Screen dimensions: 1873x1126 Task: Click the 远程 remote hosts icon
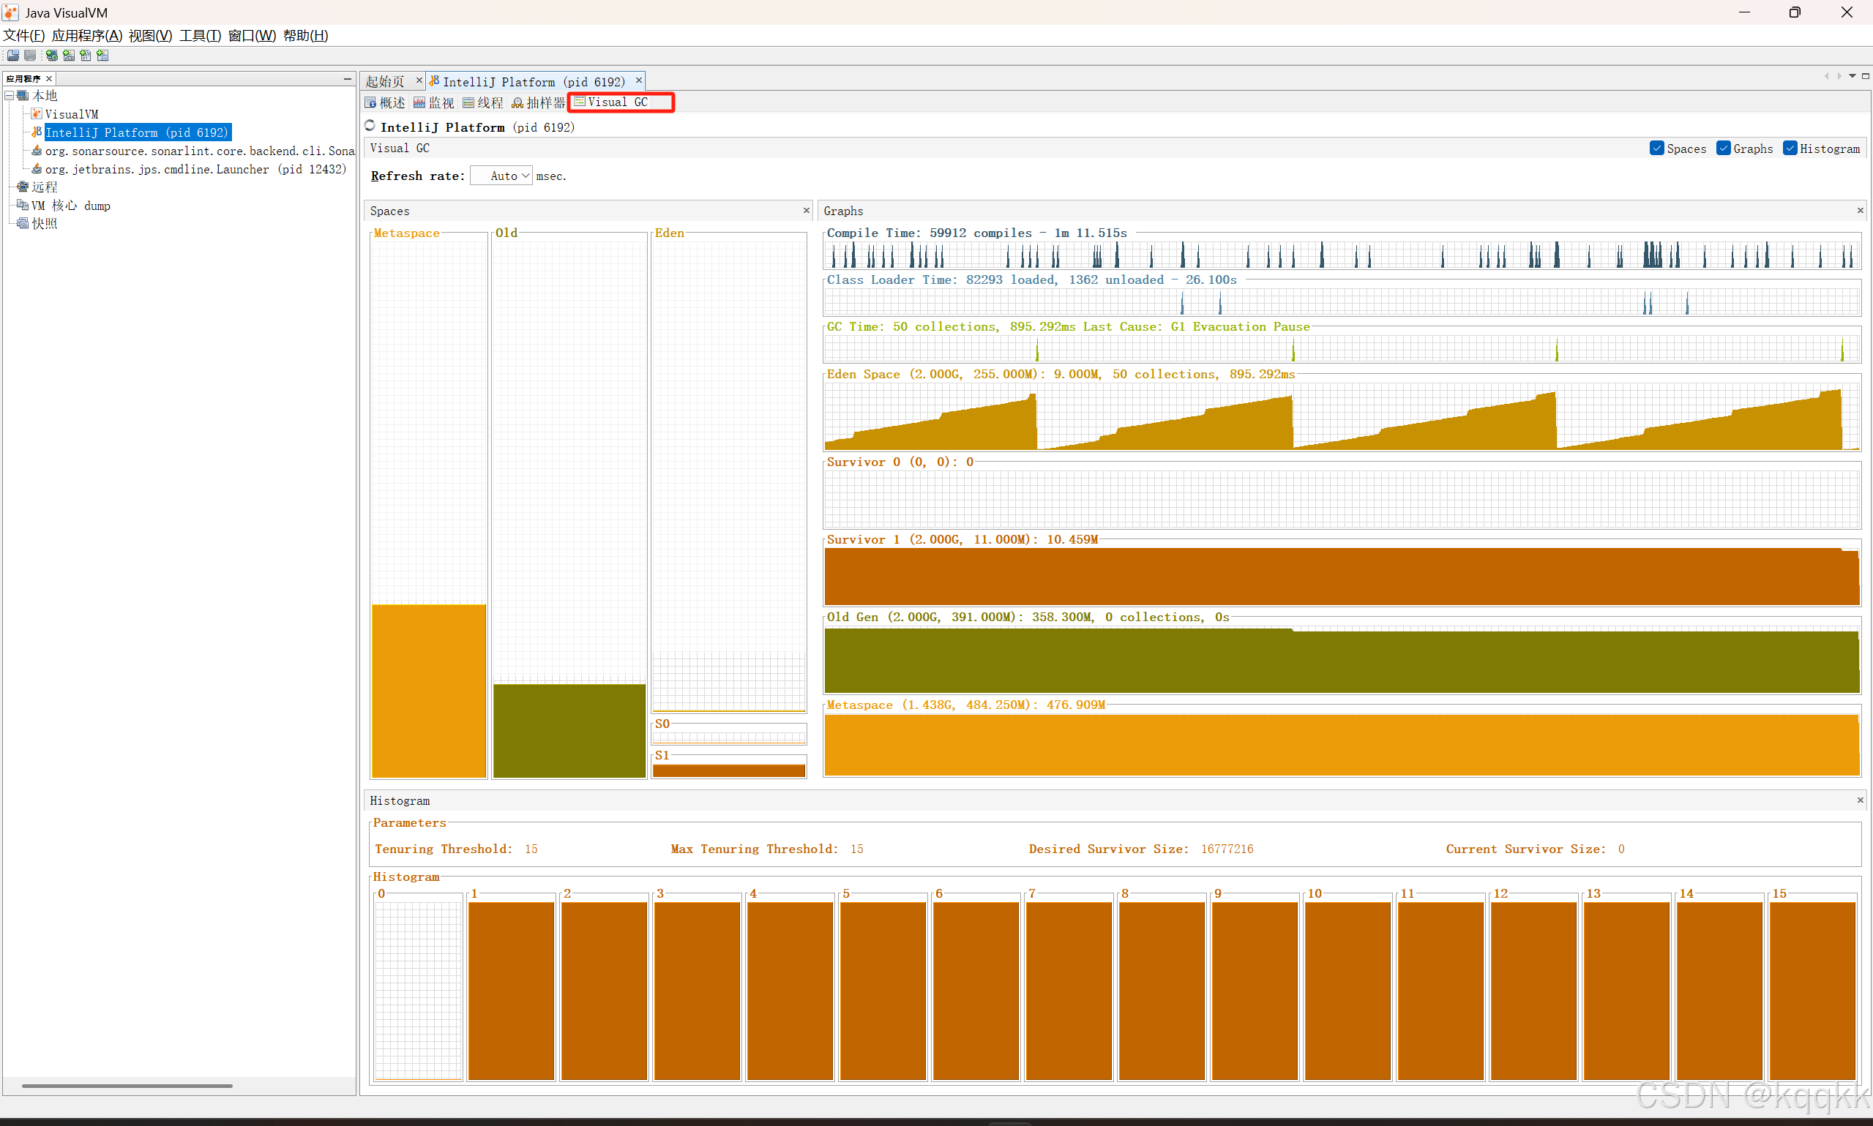click(x=23, y=187)
